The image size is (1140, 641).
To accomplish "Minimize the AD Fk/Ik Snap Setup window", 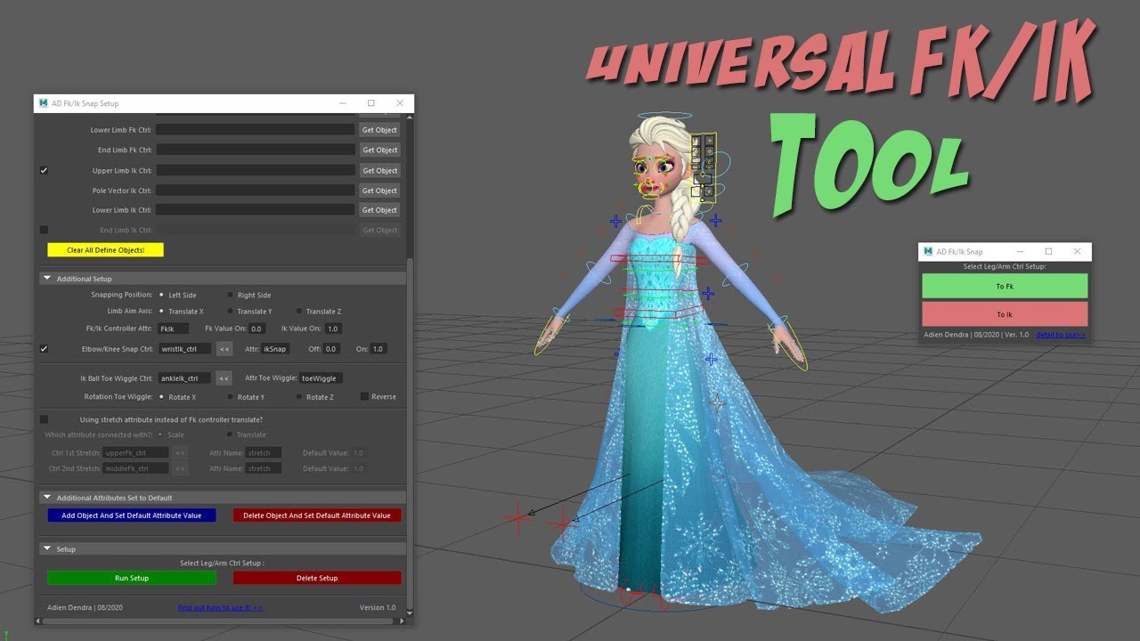I will pyautogui.click(x=343, y=103).
